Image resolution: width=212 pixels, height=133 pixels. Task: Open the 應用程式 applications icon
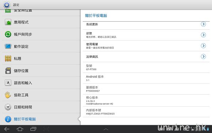(8, 22)
